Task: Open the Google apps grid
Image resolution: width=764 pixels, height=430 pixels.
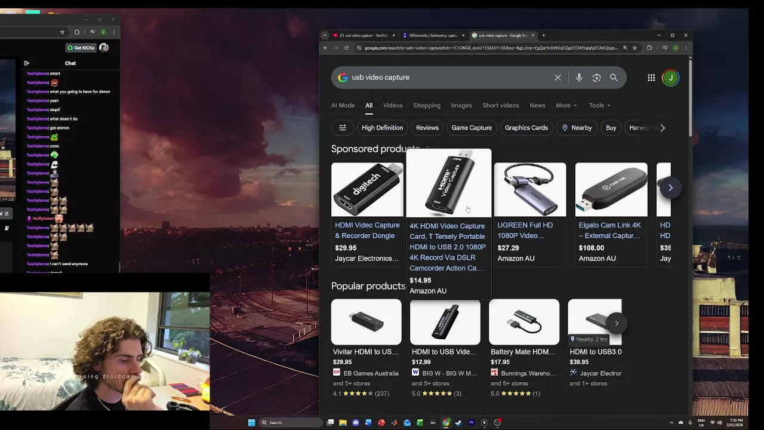Action: 651,78
